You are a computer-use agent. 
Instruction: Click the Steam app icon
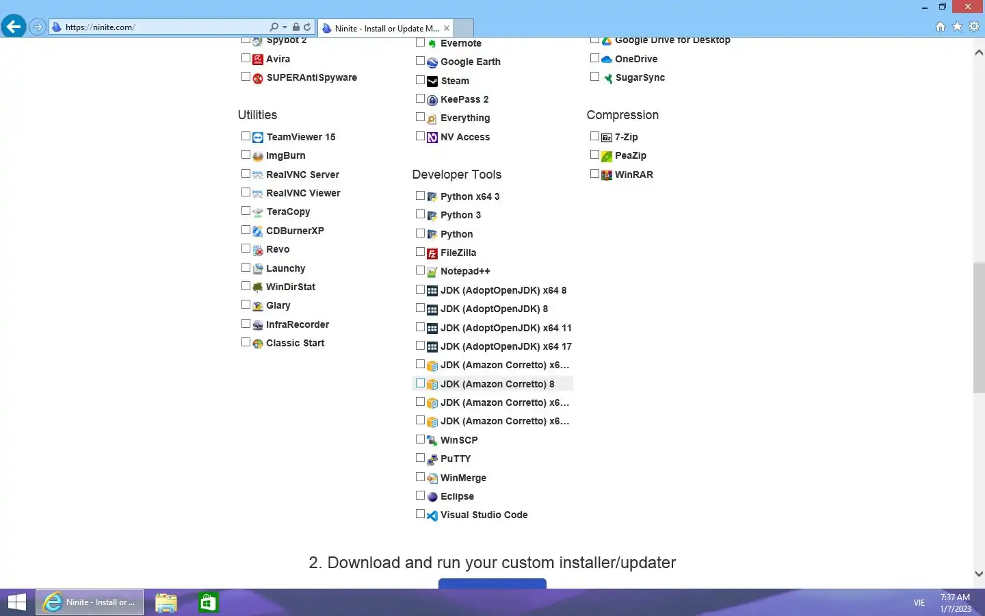click(432, 81)
